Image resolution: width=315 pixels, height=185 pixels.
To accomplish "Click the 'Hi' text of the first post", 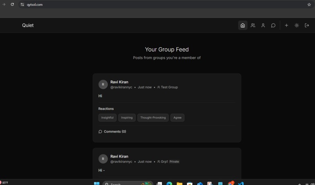I will [x=100, y=96].
